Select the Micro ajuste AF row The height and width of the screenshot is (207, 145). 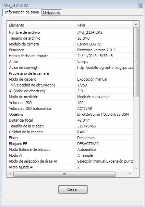(x=70, y=167)
